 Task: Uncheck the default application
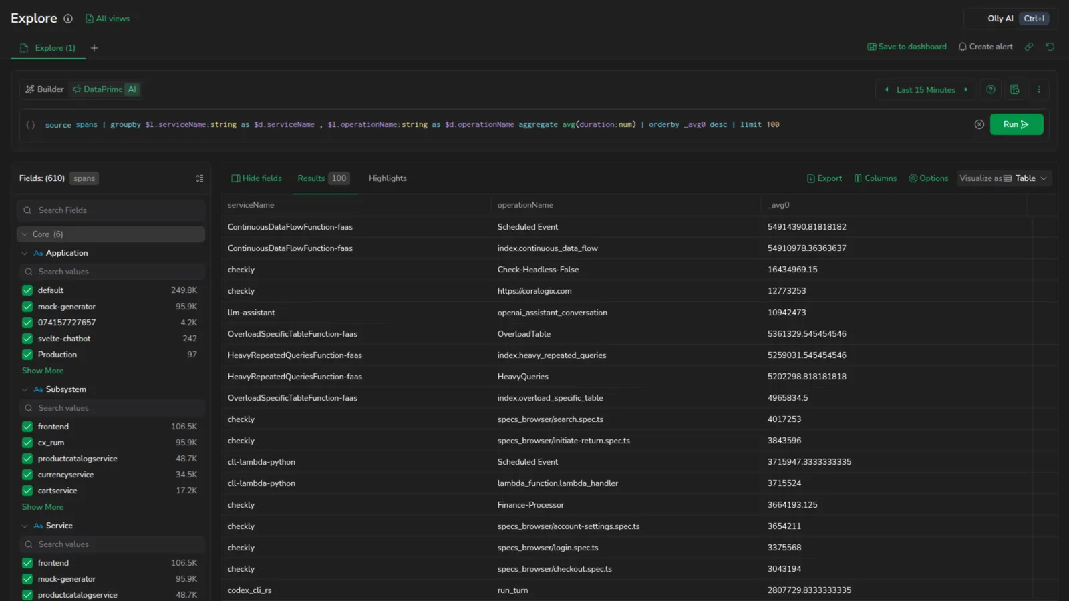[x=27, y=290]
